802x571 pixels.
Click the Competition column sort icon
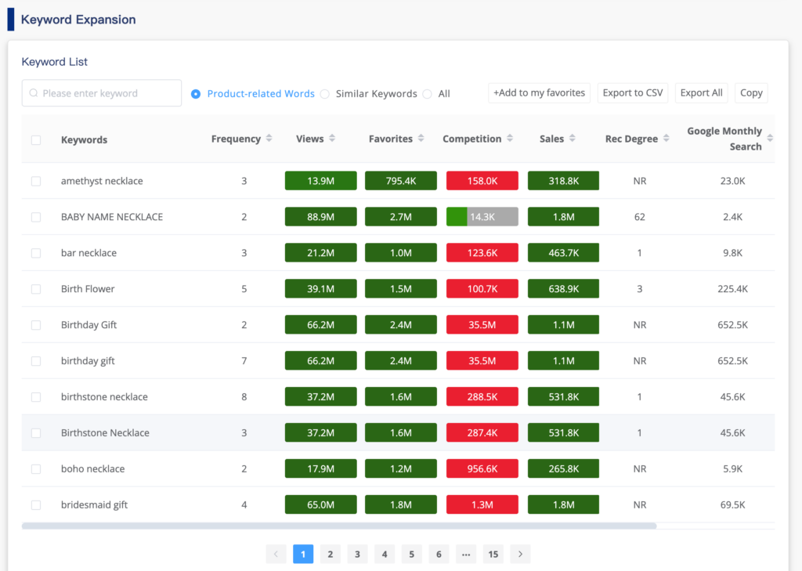(x=510, y=139)
